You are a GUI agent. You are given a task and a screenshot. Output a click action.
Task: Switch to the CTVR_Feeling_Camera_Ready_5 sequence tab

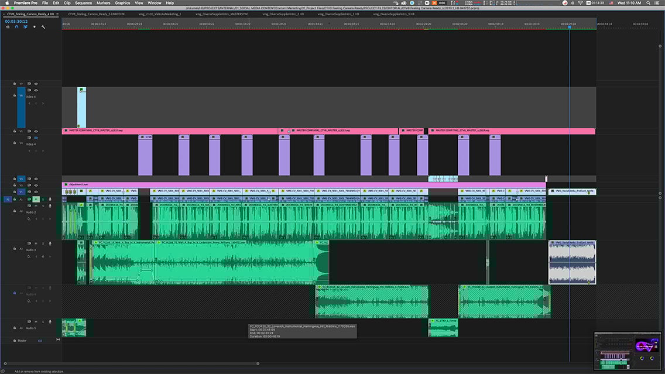97,15
